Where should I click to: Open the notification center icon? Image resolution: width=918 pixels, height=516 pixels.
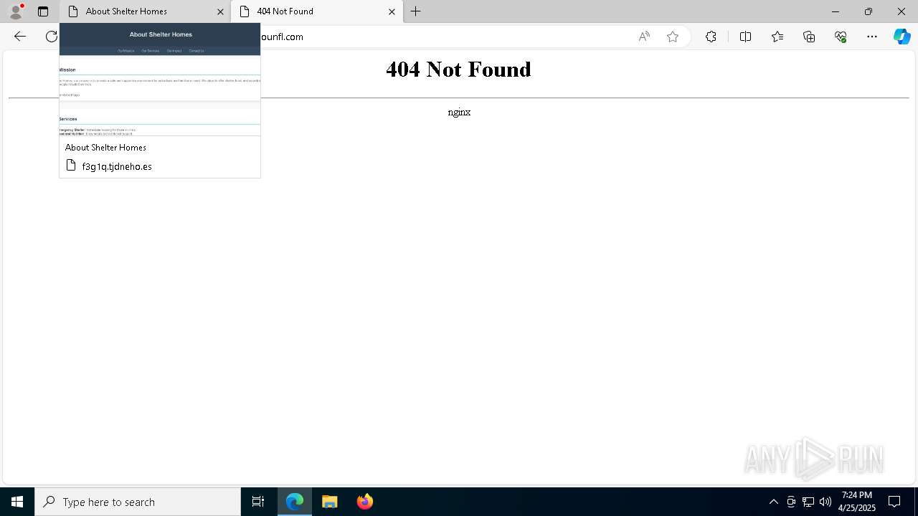894,502
